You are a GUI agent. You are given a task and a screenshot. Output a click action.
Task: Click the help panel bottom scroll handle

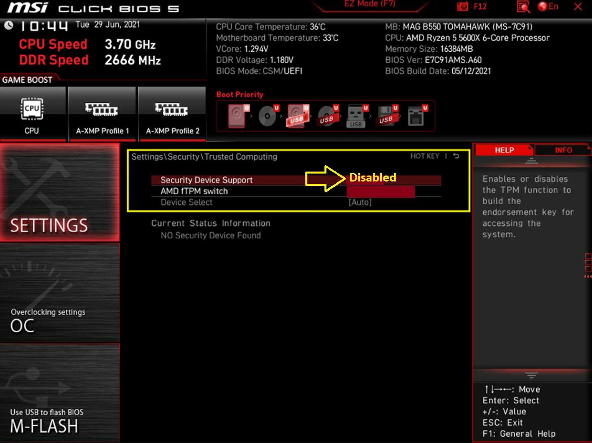(x=531, y=375)
